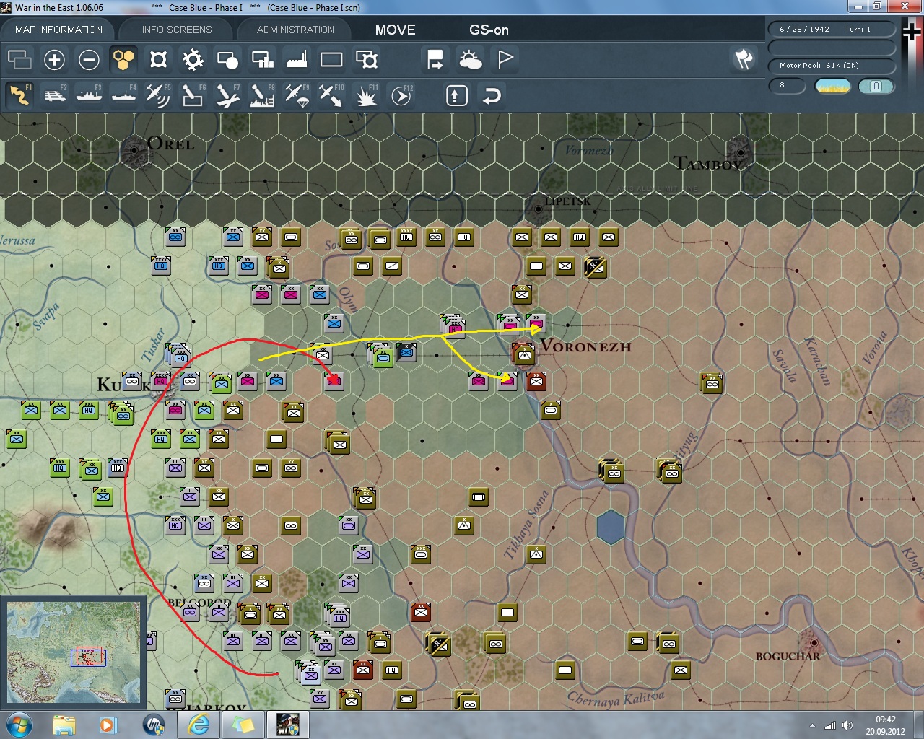Screen dimensions: 924x739
Task: Click the Boguchar city label
Action: [x=788, y=656]
